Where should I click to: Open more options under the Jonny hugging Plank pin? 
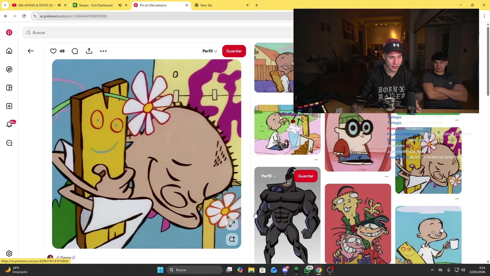coord(457,199)
